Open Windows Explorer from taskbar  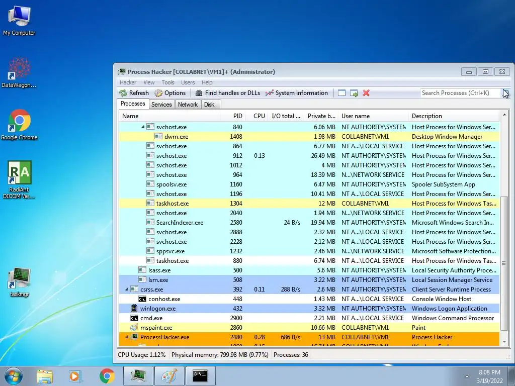[45, 376]
